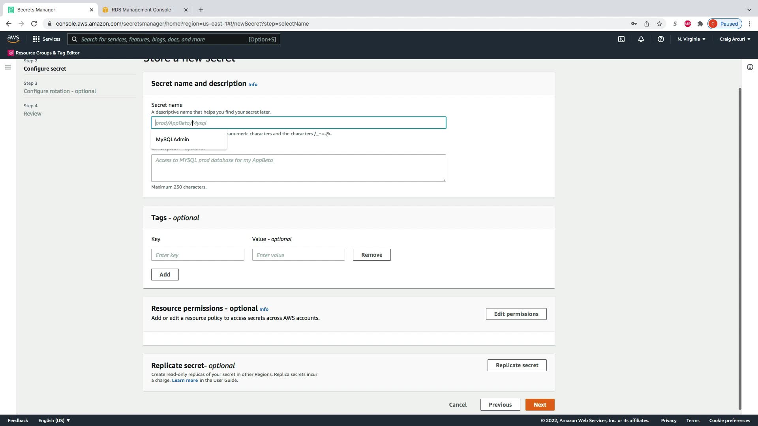Open the English (US) language selector
Screen dimensions: 758x426
point(54,420)
